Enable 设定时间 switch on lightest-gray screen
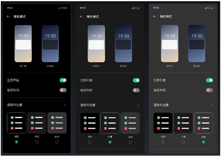Image resolution: width=221 pixels, height=156 pixels. pos(209,90)
